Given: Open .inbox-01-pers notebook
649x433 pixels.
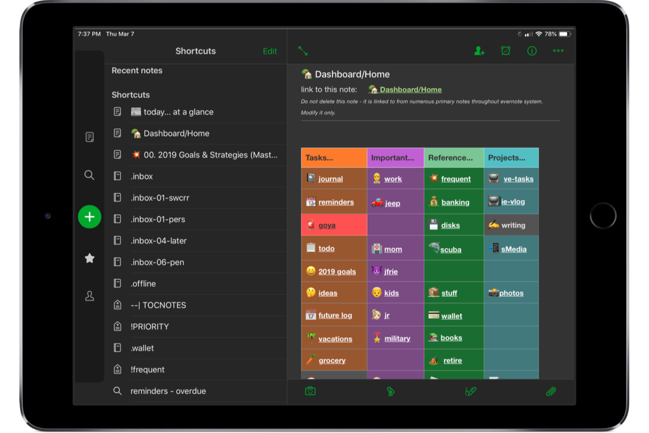Looking at the screenshot, I should [x=196, y=219].
